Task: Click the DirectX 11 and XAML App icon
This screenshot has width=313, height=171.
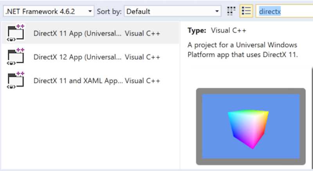Action: pos(16,80)
